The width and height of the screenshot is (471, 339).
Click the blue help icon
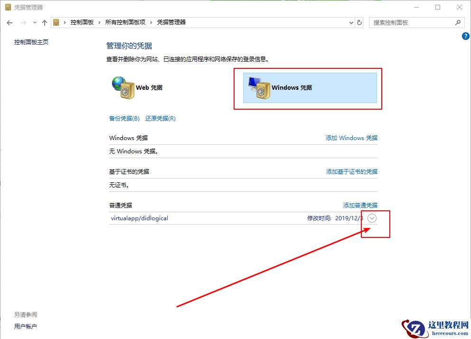(x=465, y=36)
